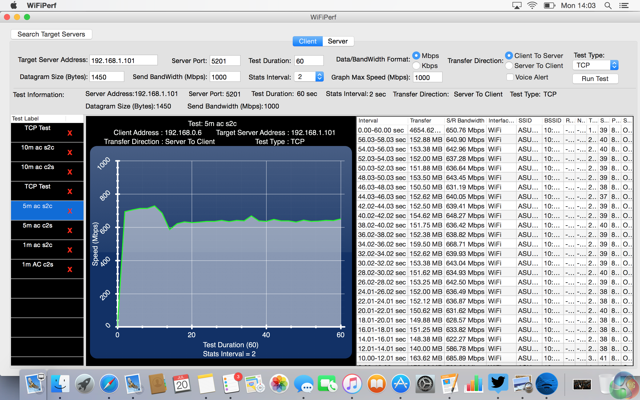Enable the Voice Alert checkbox

point(510,77)
